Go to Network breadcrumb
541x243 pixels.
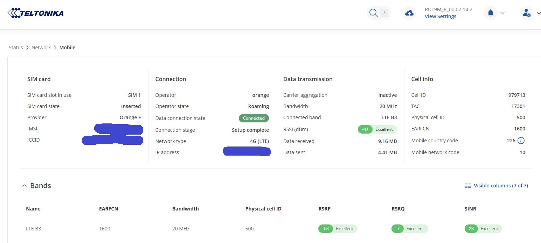(x=41, y=48)
